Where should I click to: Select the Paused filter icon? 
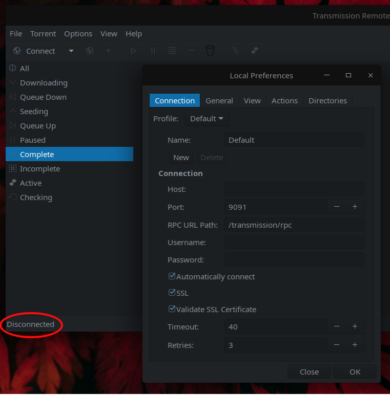[x=13, y=140]
